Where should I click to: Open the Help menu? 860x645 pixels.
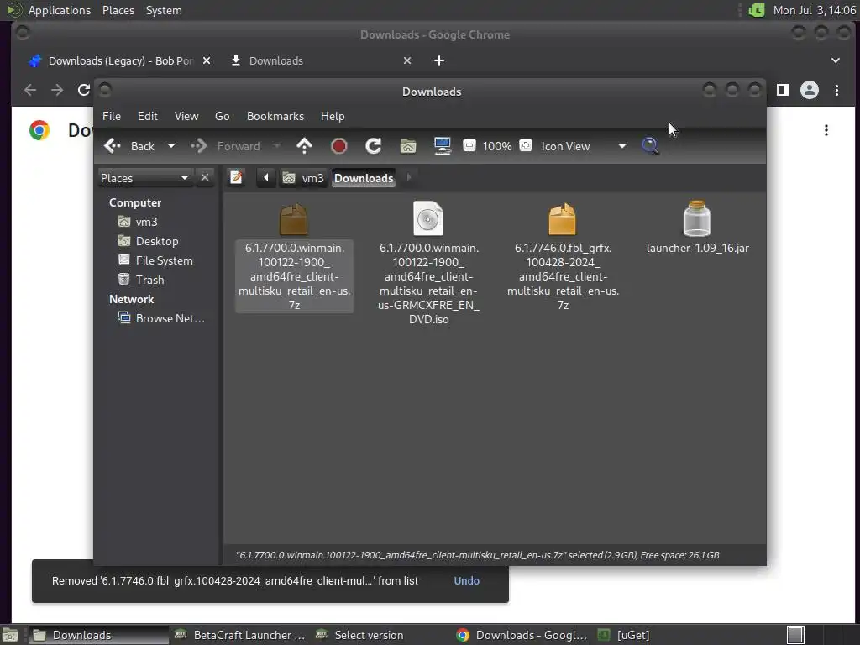click(x=333, y=116)
